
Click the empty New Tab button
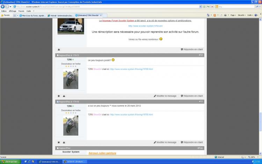click(105, 15)
